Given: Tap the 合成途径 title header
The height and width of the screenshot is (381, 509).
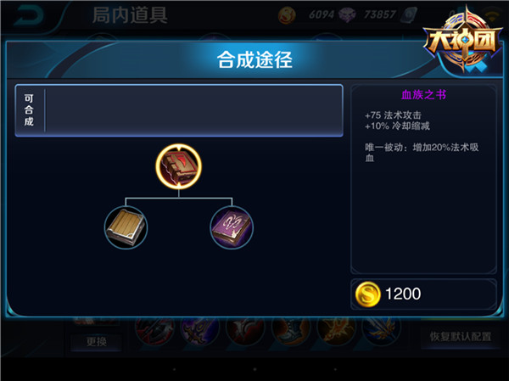Looking at the screenshot, I should tap(255, 59).
